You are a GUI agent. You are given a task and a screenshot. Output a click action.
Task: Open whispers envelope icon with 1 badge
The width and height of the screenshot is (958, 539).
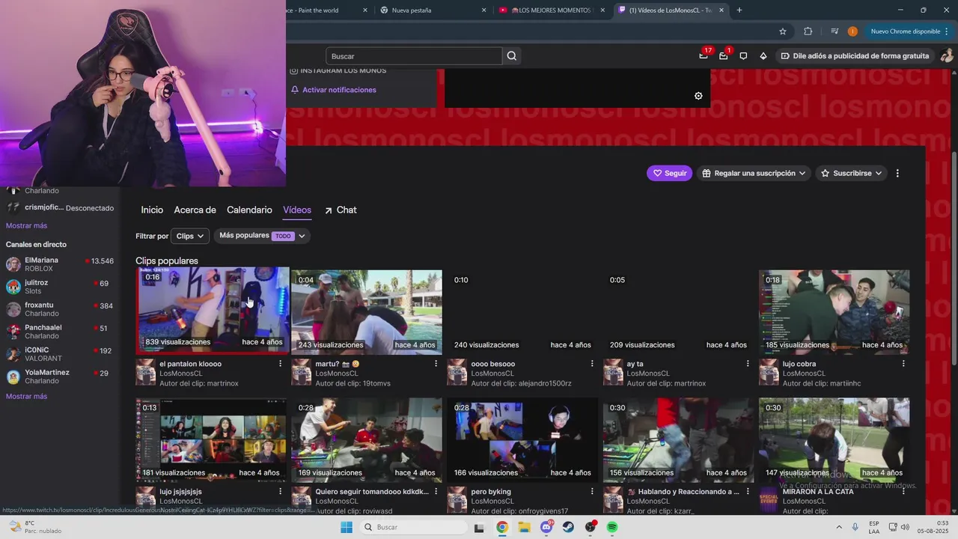724,55
